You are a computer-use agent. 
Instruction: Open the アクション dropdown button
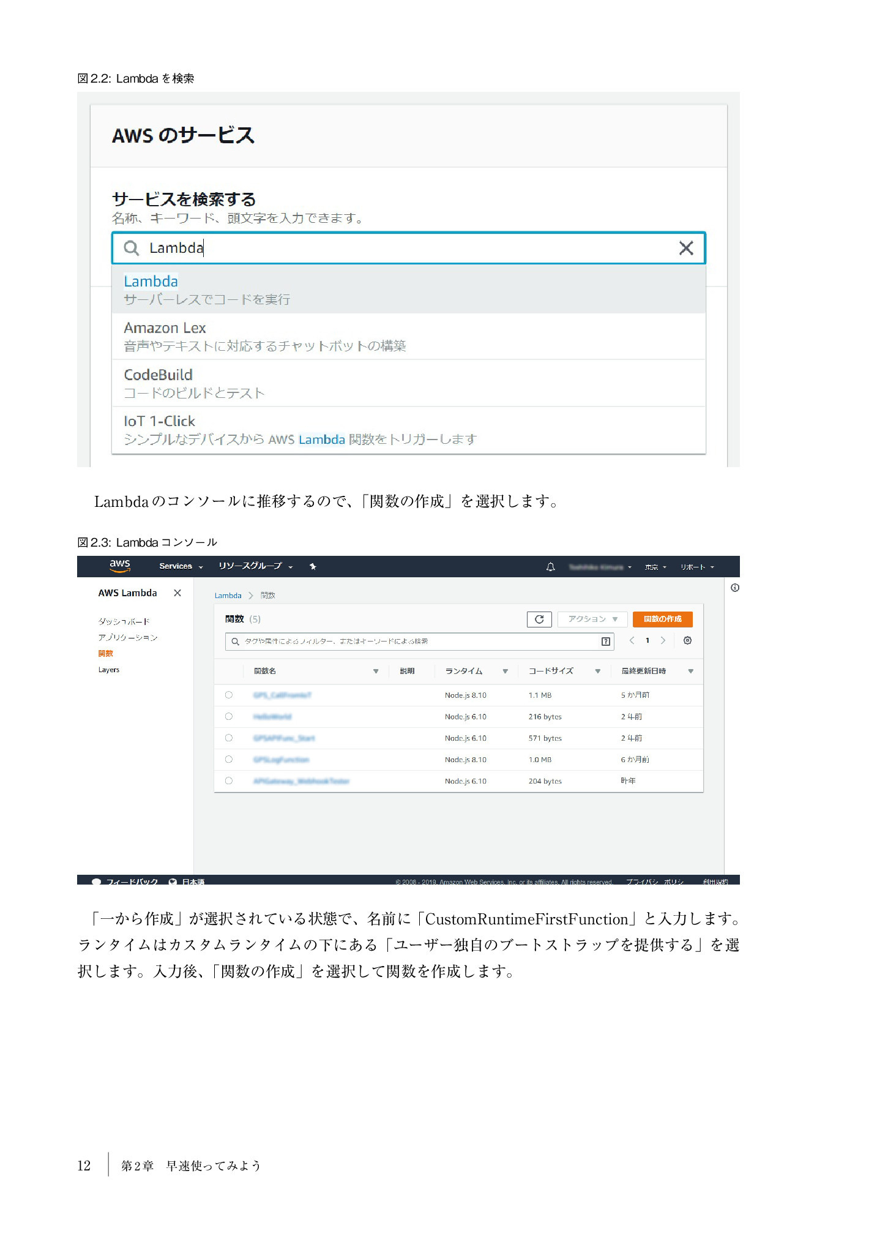592,619
